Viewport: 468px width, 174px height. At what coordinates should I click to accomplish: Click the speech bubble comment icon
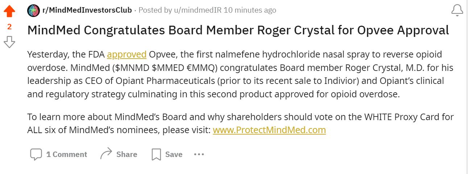pos(36,154)
